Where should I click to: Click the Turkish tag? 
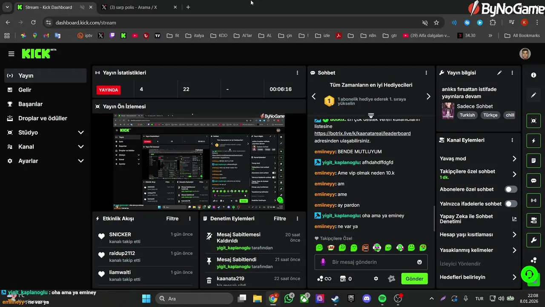[x=467, y=115]
